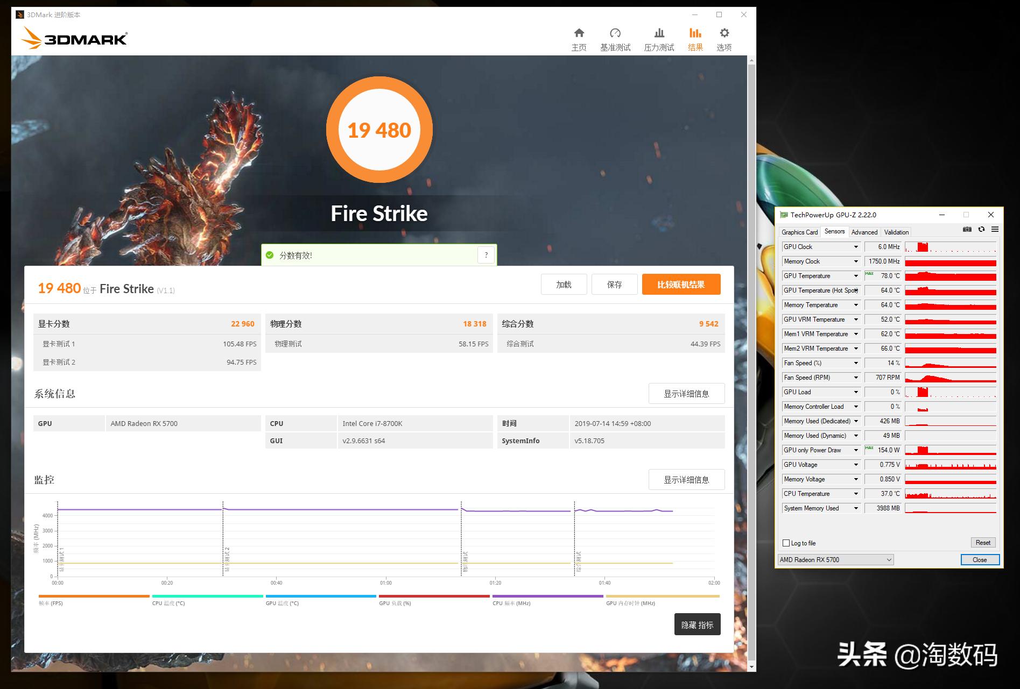Expand the GPU Temperature sensor dropdown
1020x689 pixels.
(856, 276)
